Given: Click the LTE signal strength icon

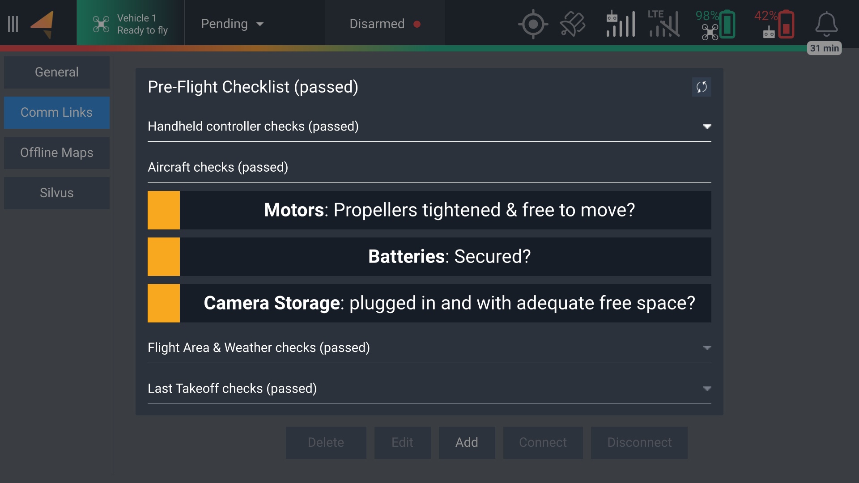Looking at the screenshot, I should click(x=664, y=24).
